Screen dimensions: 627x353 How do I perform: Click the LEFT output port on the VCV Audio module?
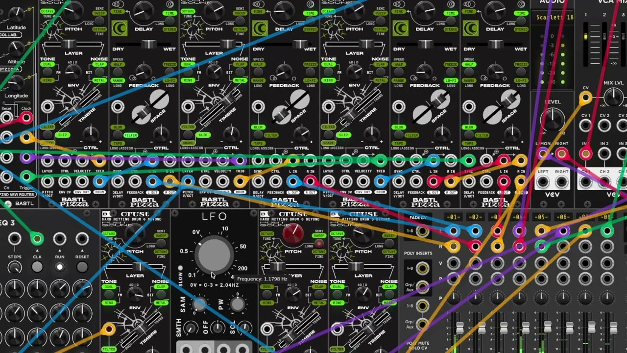(x=543, y=182)
